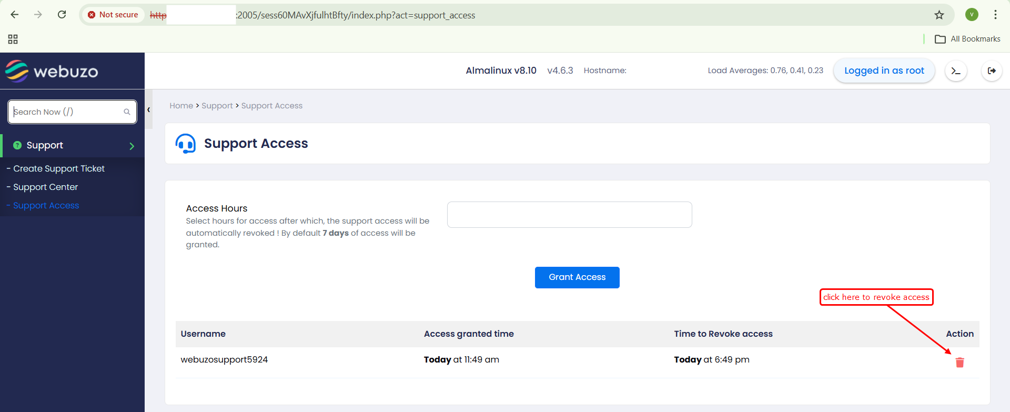This screenshot has height=412, width=1010.
Task: Select Support Access sidebar item
Action: pyautogui.click(x=46, y=206)
